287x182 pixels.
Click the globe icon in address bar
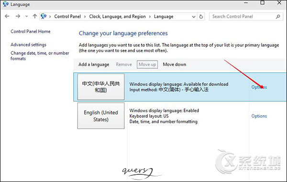point(44,16)
